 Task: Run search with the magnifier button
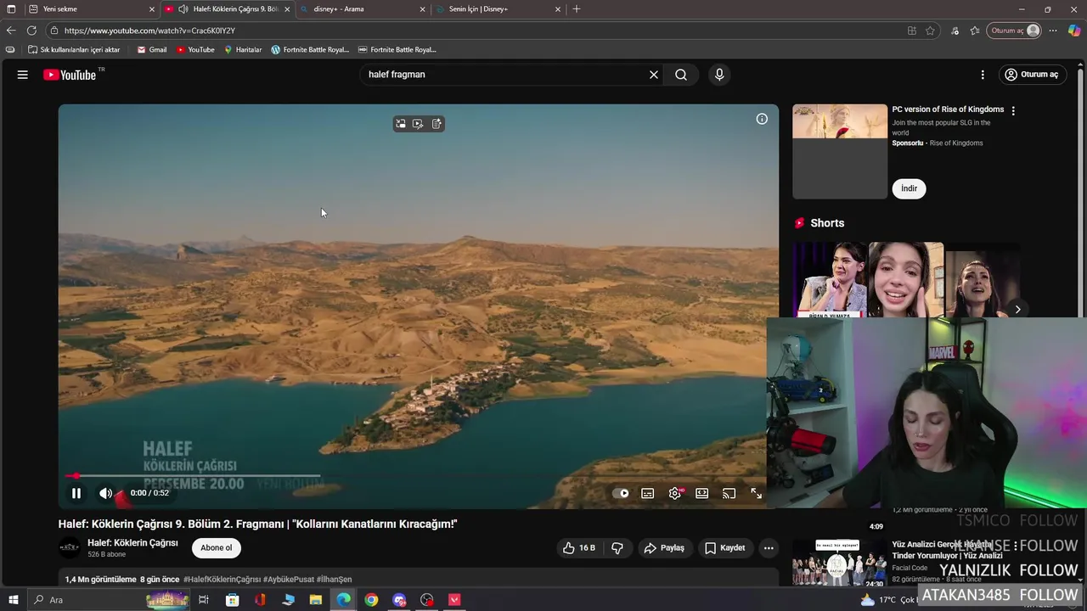(x=681, y=75)
